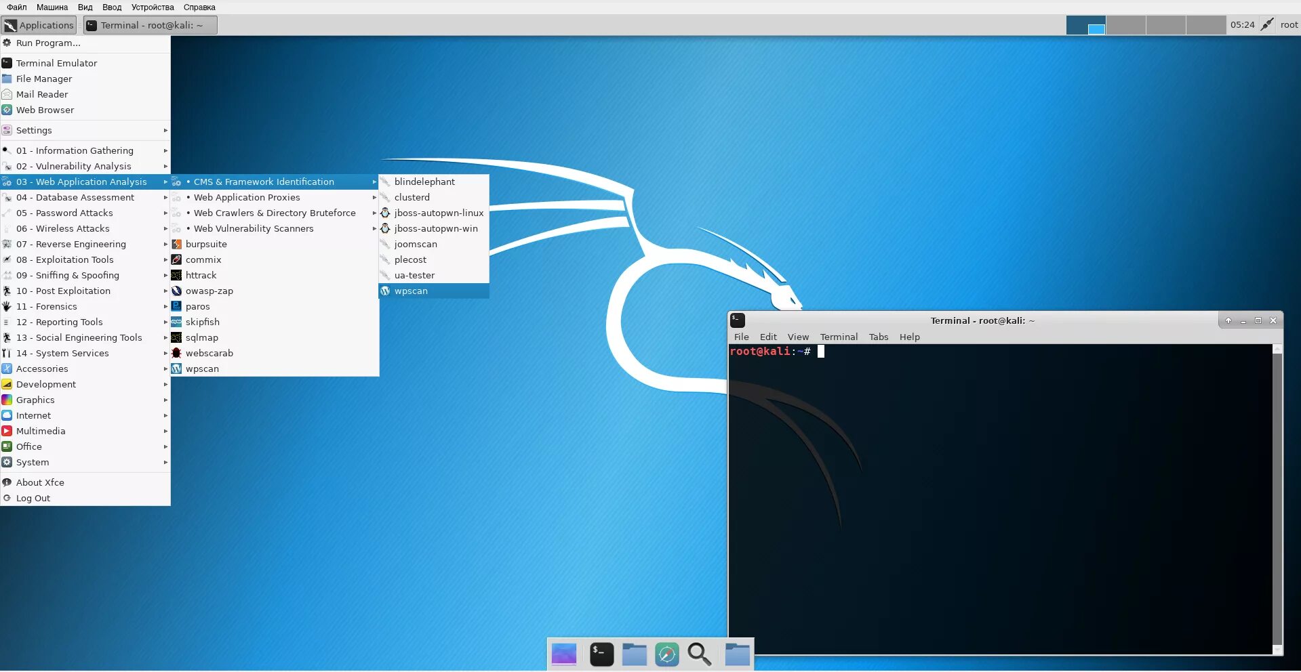The height and width of the screenshot is (672, 1301).
Task: Click the httrack icon
Action: [x=176, y=275]
